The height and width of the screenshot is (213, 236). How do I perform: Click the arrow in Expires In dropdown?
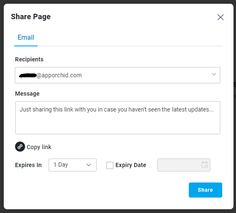(89, 165)
